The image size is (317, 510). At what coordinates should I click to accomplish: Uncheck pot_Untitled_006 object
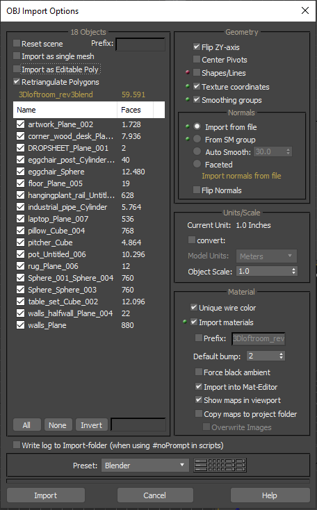[20, 254]
